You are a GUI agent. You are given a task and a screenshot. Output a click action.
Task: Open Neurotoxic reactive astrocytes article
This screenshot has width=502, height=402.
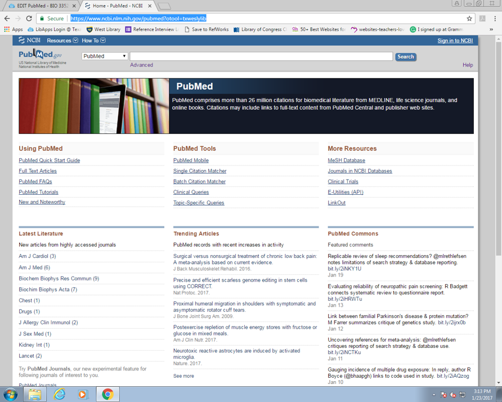[236, 354]
